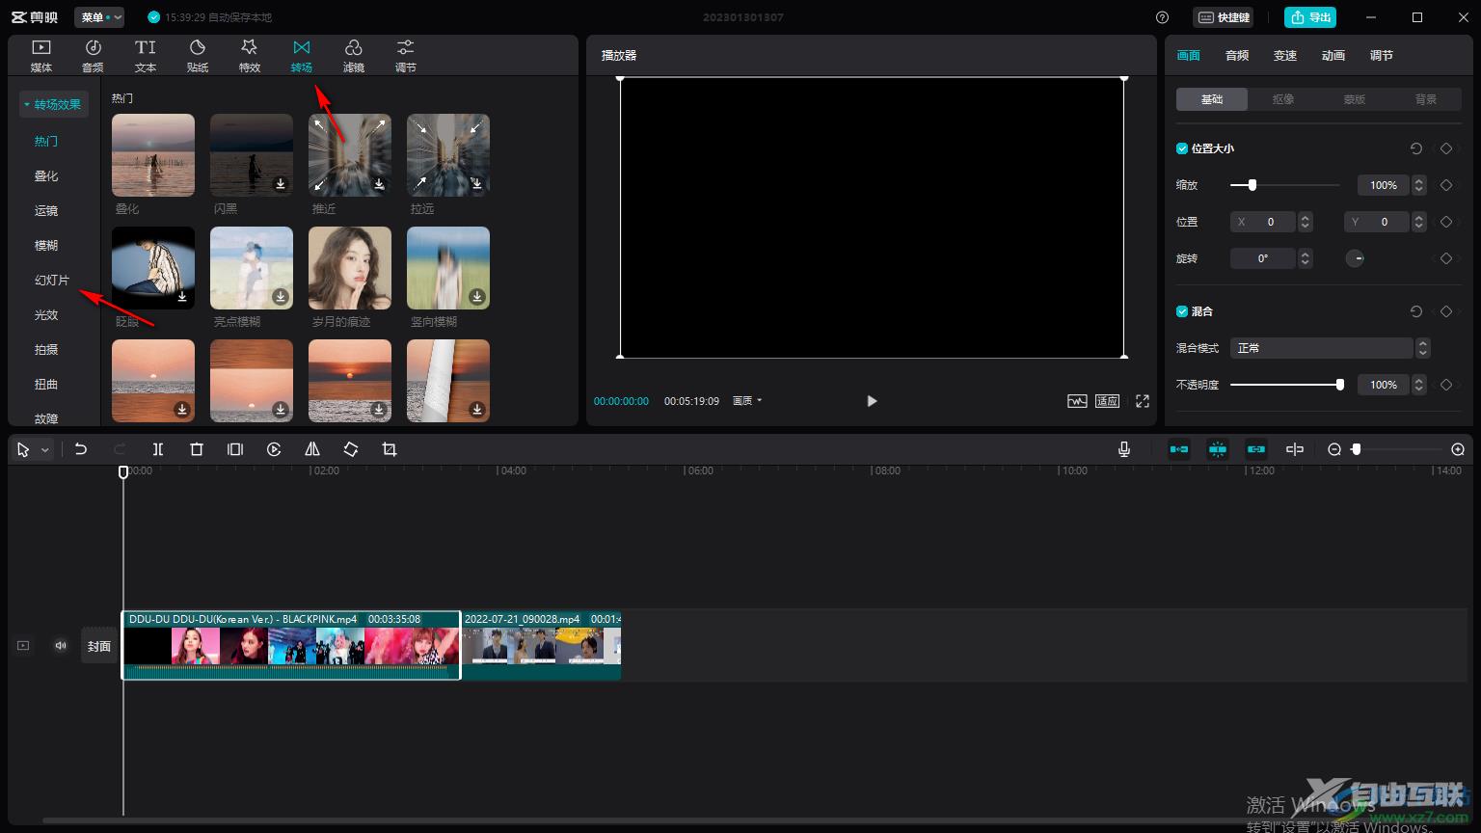The width and height of the screenshot is (1481, 833).
Task: Click the freeze frame icon in timeline toolbar
Action: point(235,449)
